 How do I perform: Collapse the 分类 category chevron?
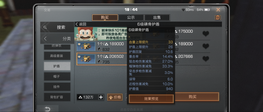[45, 38]
